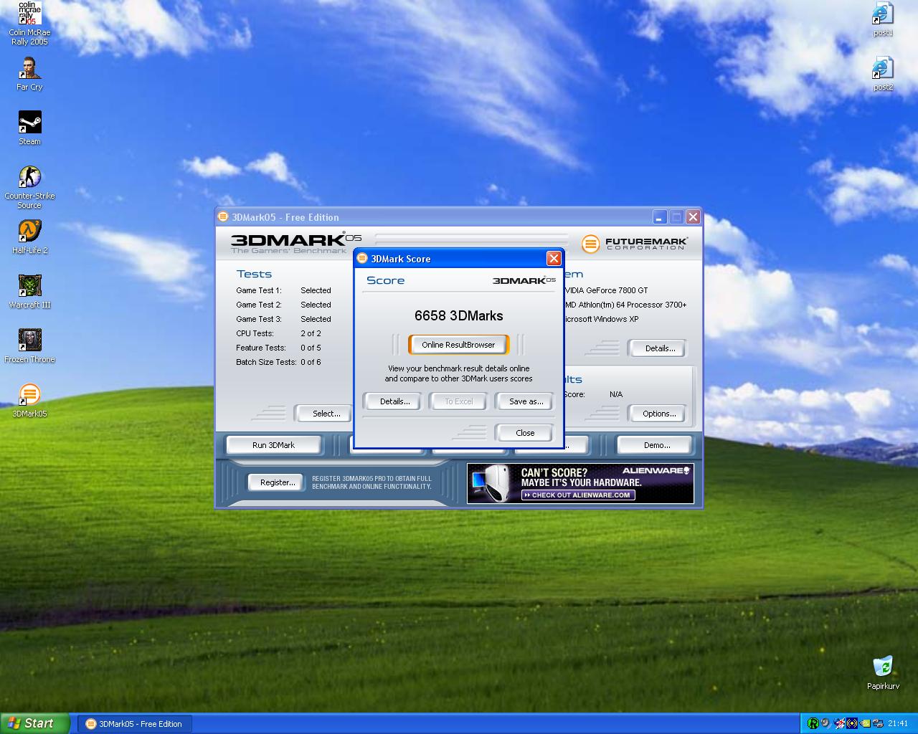Open the Far Cry desktop icon

pyautogui.click(x=29, y=74)
